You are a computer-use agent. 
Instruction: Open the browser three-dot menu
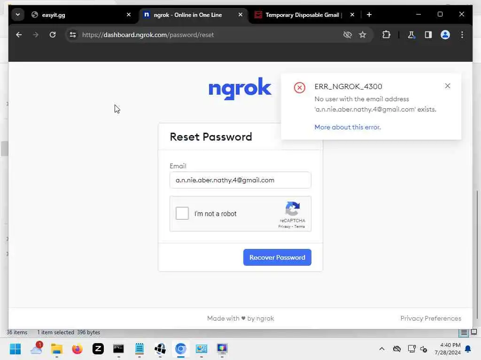click(x=462, y=35)
